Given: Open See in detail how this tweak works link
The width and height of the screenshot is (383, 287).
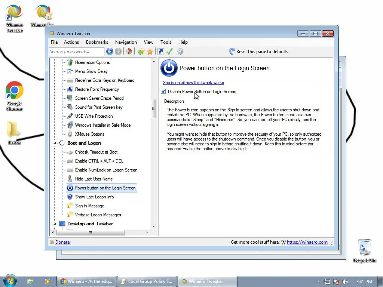Looking at the screenshot, I should tap(193, 83).
